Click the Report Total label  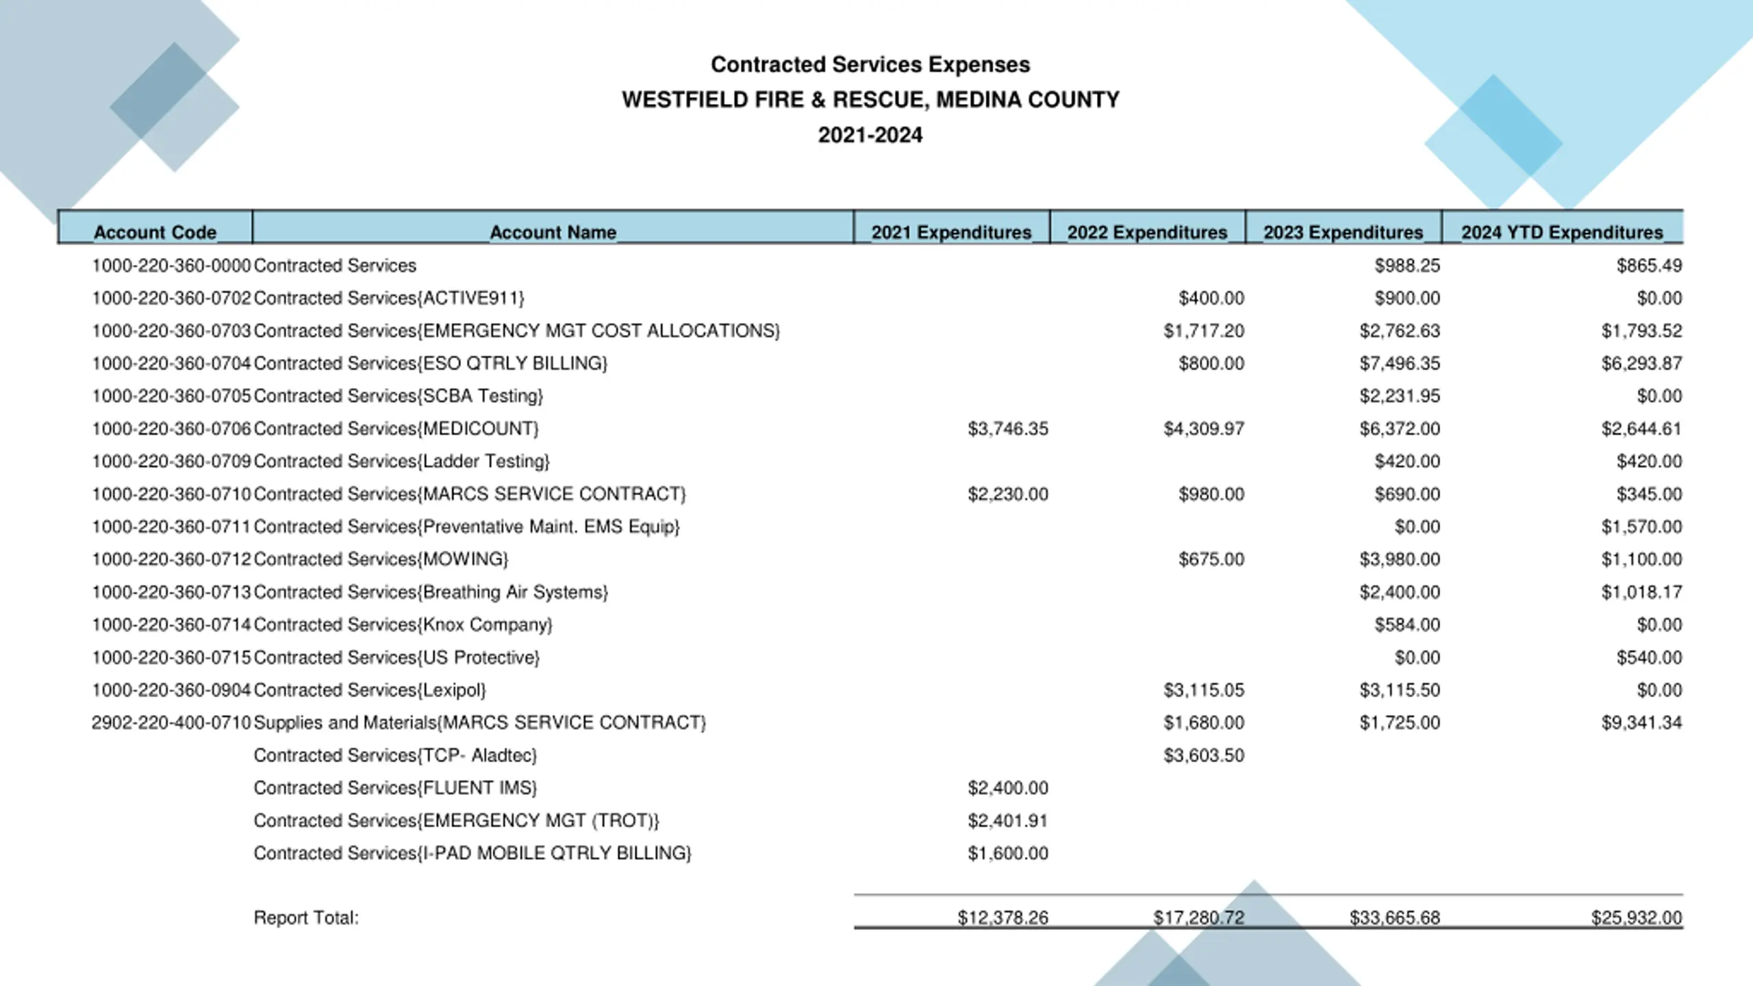tap(306, 918)
